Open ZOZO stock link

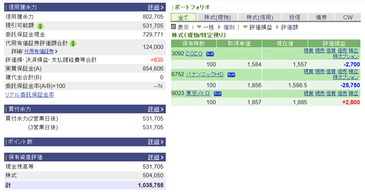click(x=194, y=53)
